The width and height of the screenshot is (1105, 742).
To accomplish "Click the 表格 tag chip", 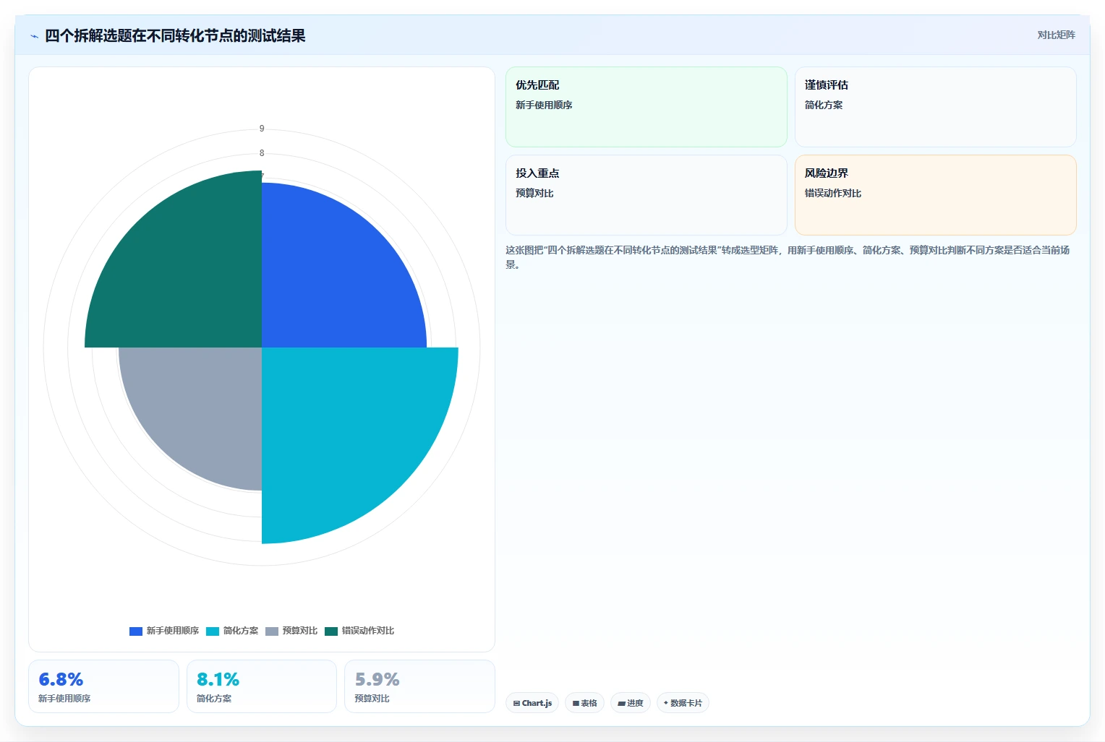I will click(584, 703).
